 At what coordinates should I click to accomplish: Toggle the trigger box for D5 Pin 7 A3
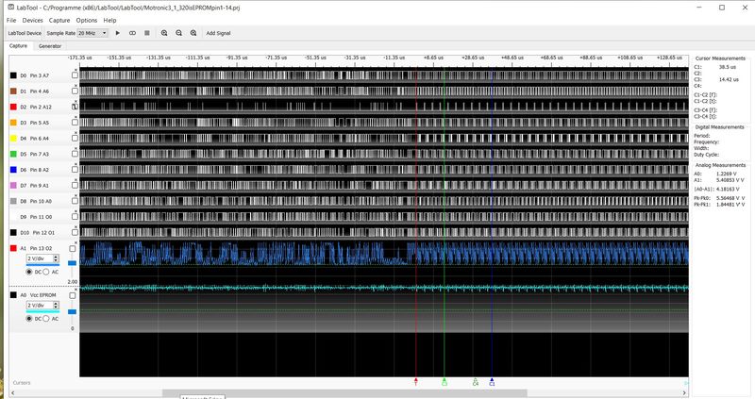(75, 154)
